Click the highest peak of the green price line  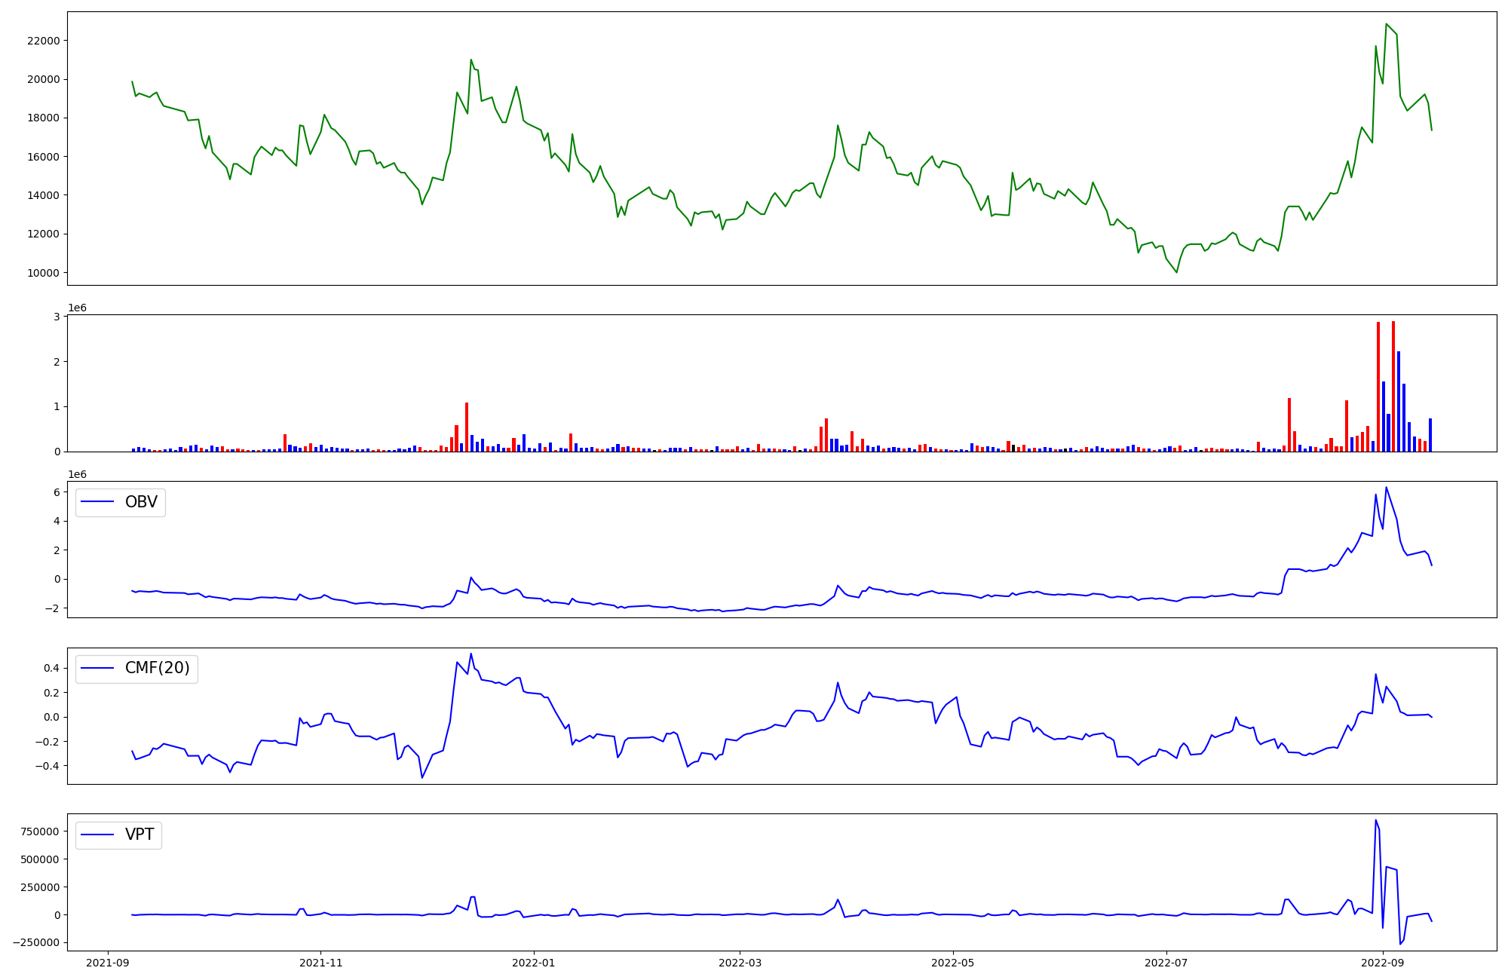1386,24
